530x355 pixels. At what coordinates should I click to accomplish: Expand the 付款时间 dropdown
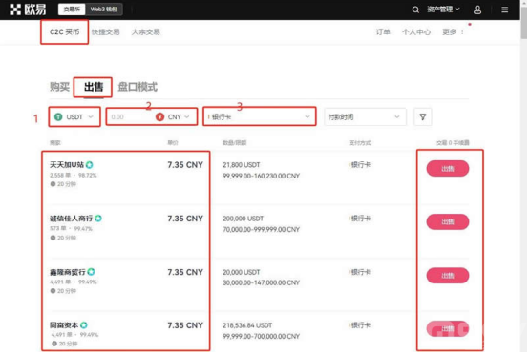click(x=365, y=116)
